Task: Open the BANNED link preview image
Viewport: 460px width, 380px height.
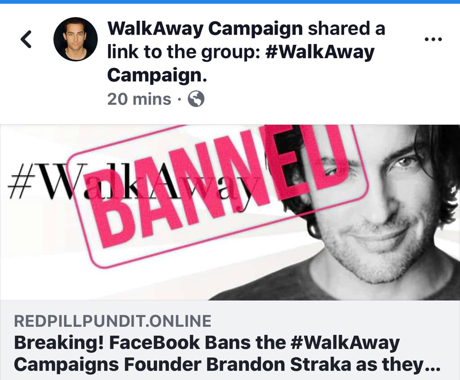Action: click(230, 212)
